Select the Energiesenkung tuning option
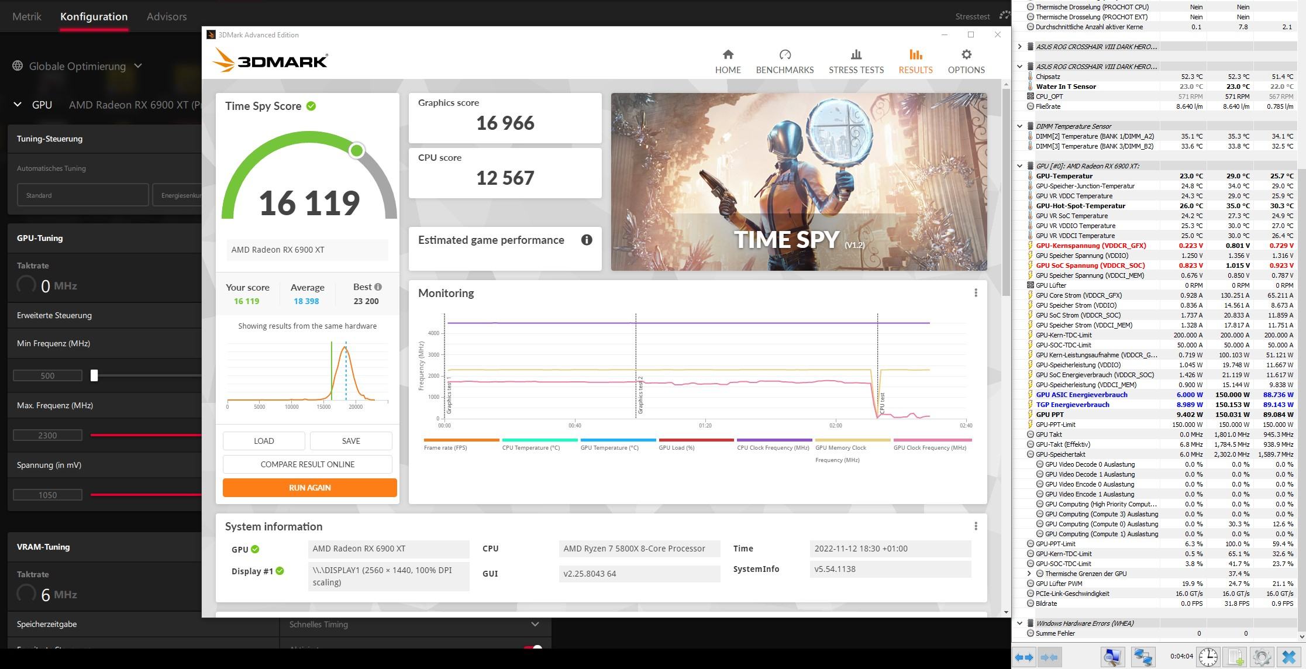The width and height of the screenshot is (1306, 669). [x=178, y=195]
